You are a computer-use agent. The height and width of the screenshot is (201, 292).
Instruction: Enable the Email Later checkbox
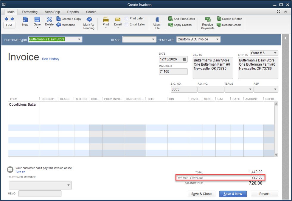[x=127, y=24]
